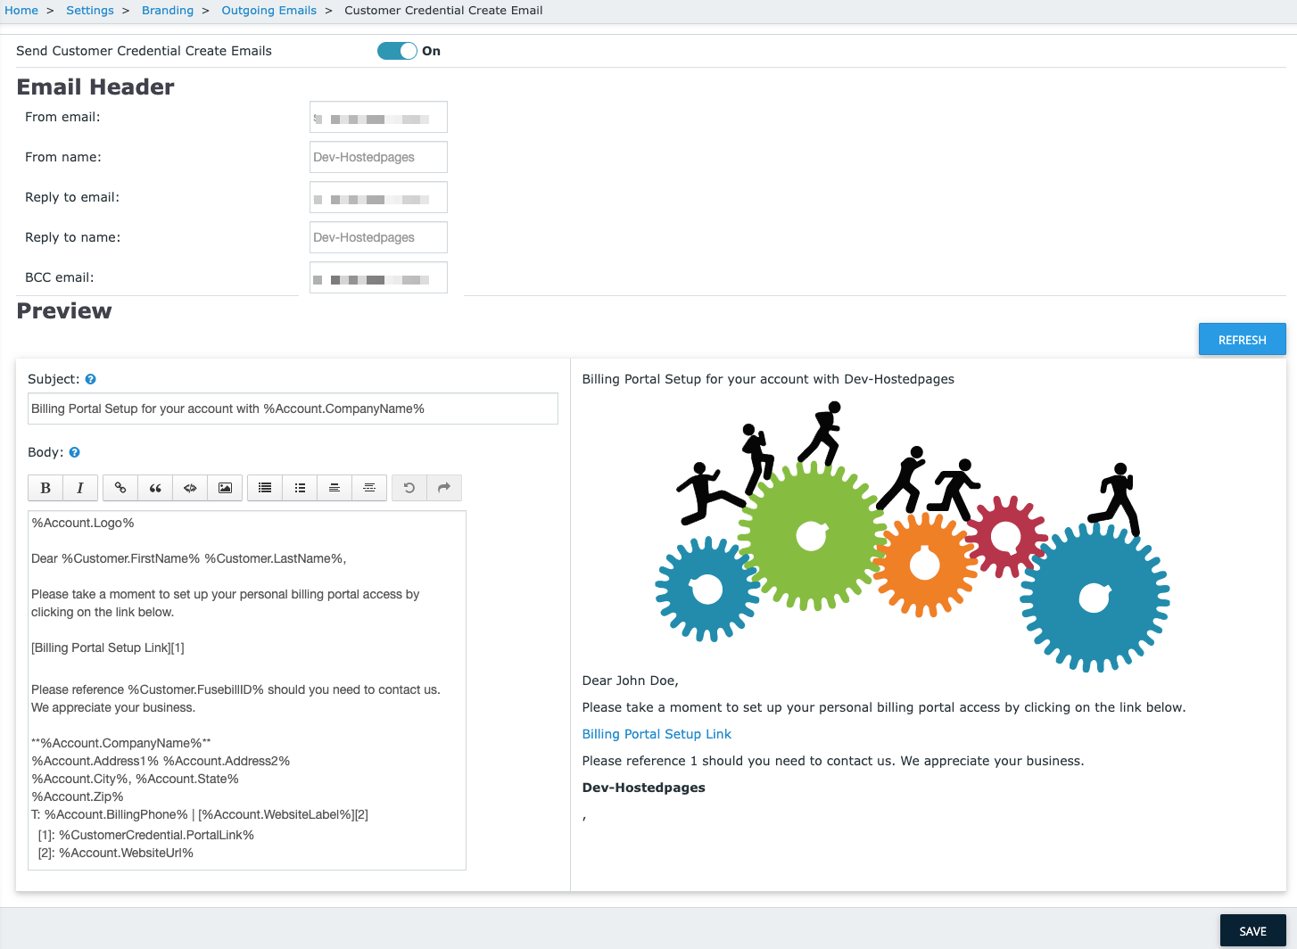
Task: Click into the Body text editor
Action: [247, 690]
